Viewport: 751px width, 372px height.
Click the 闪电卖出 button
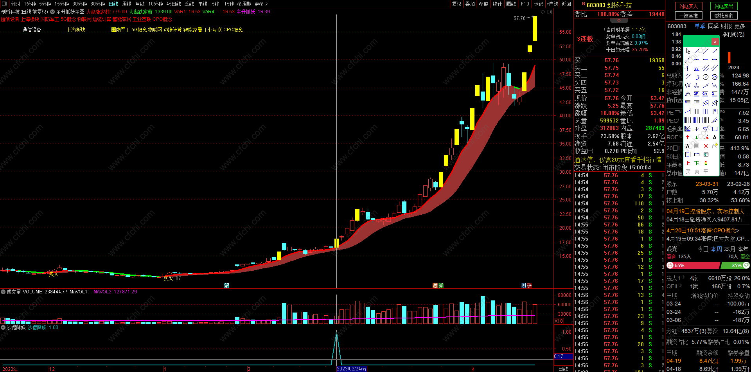point(724,6)
